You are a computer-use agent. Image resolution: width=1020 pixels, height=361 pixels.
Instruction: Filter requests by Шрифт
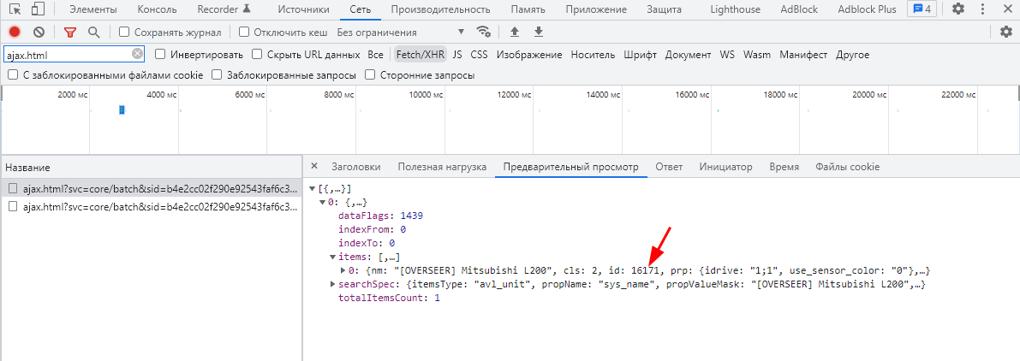640,55
